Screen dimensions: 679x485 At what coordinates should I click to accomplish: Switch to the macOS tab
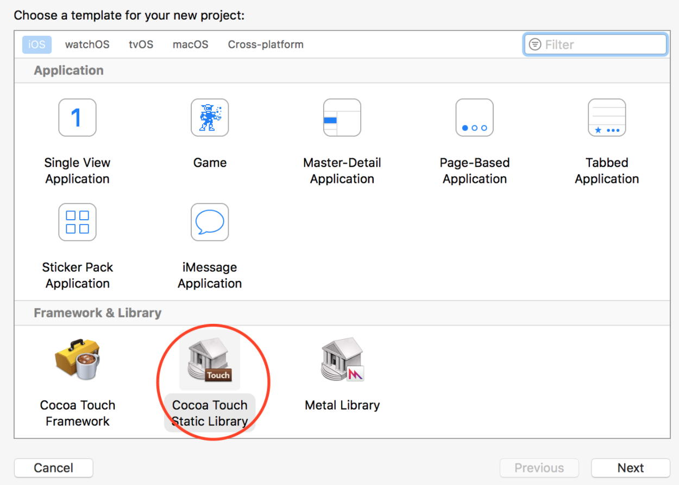pyautogui.click(x=190, y=44)
